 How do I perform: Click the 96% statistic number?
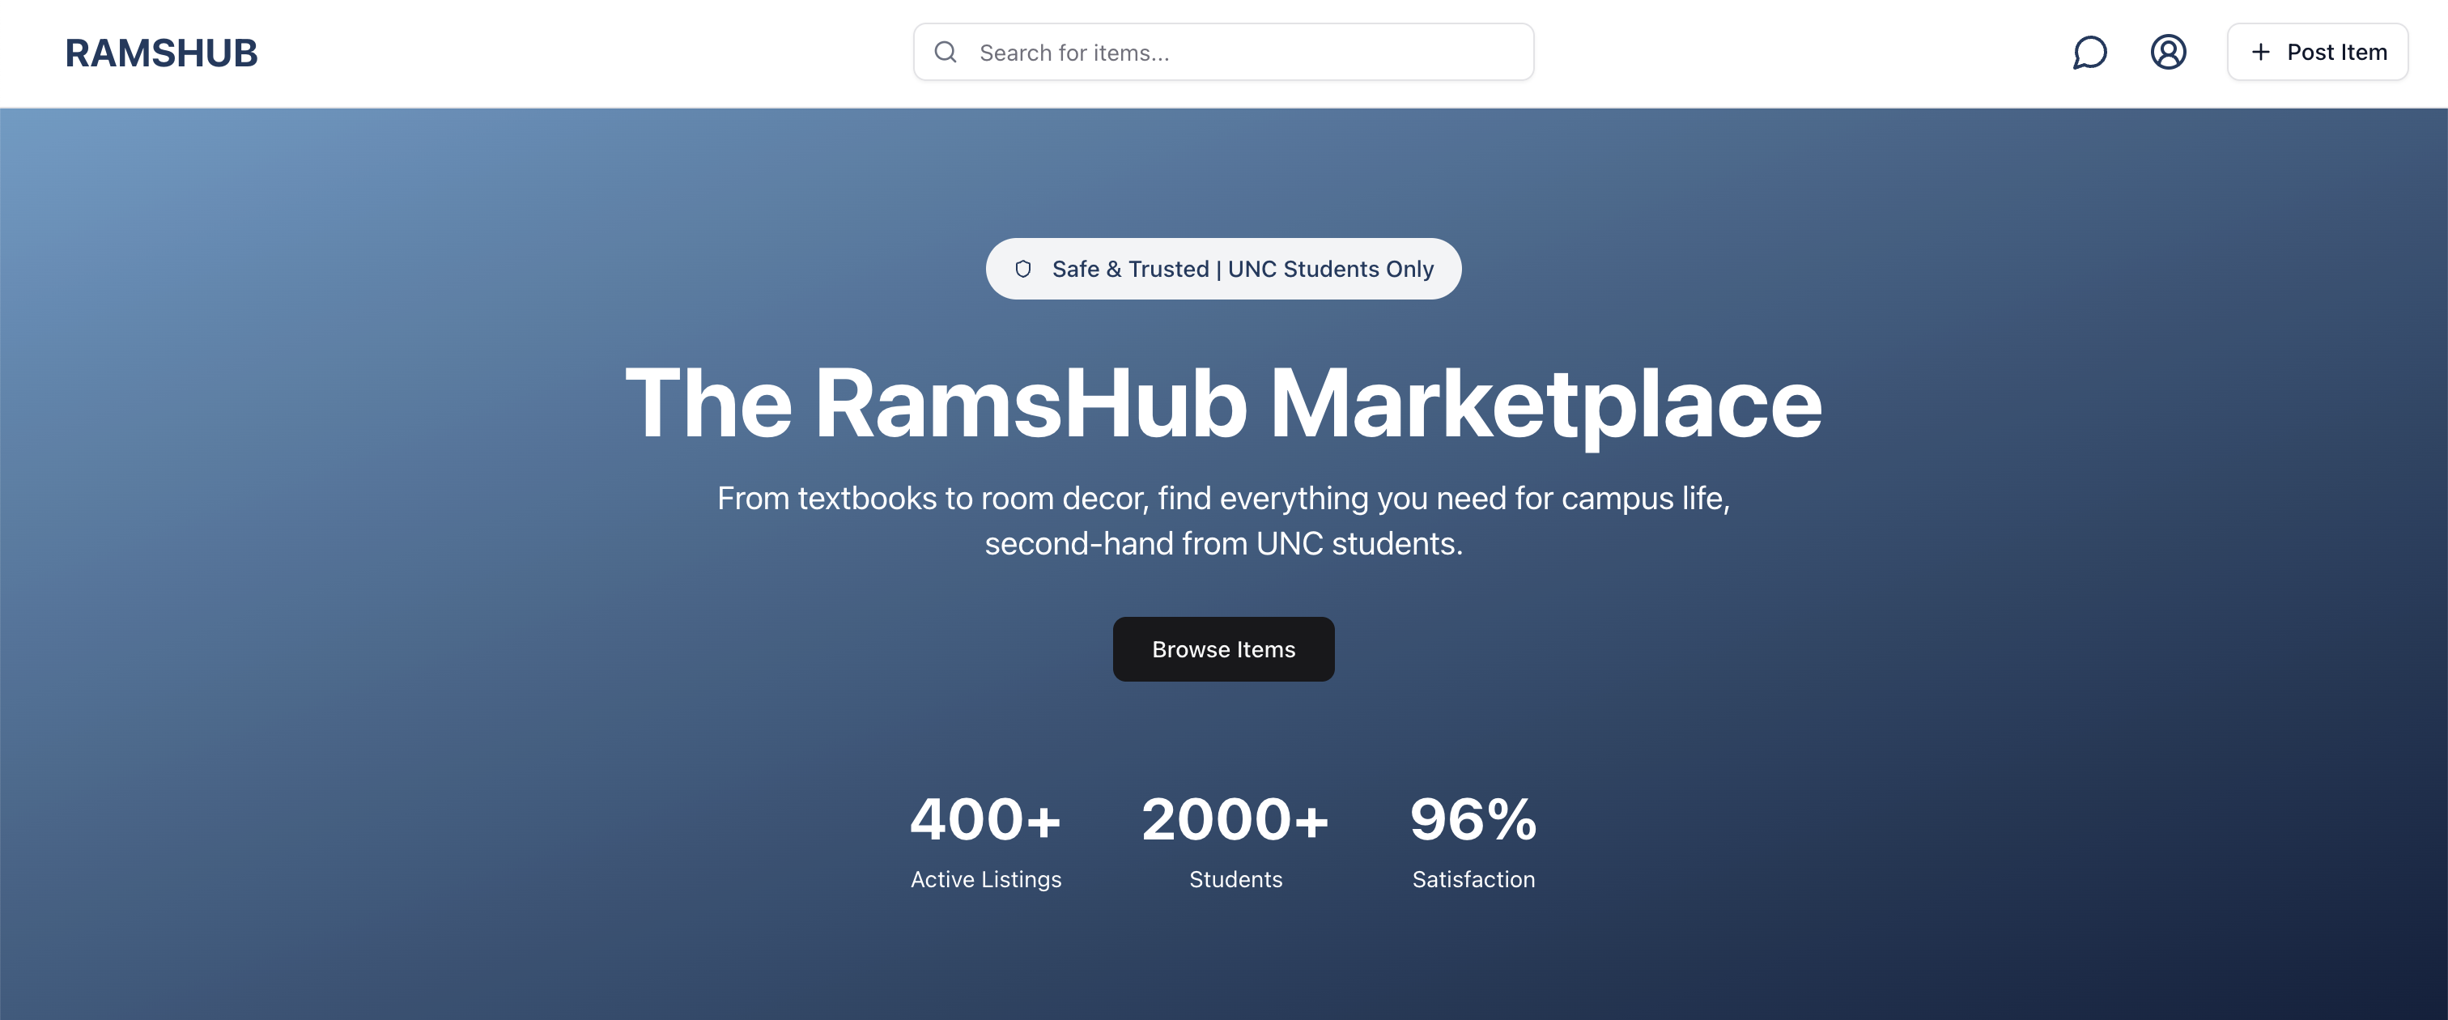click(1473, 819)
